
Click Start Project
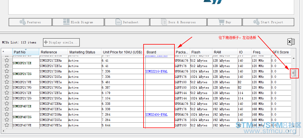tap(268, 22)
